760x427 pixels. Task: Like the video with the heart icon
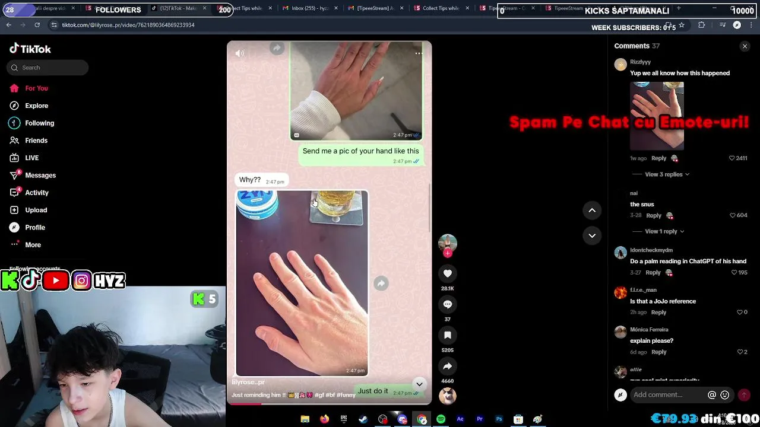pyautogui.click(x=448, y=273)
